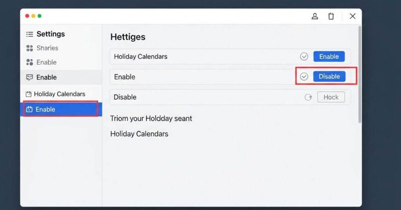The height and width of the screenshot is (210, 401).
Task: Click the Hock button
Action: coord(331,97)
